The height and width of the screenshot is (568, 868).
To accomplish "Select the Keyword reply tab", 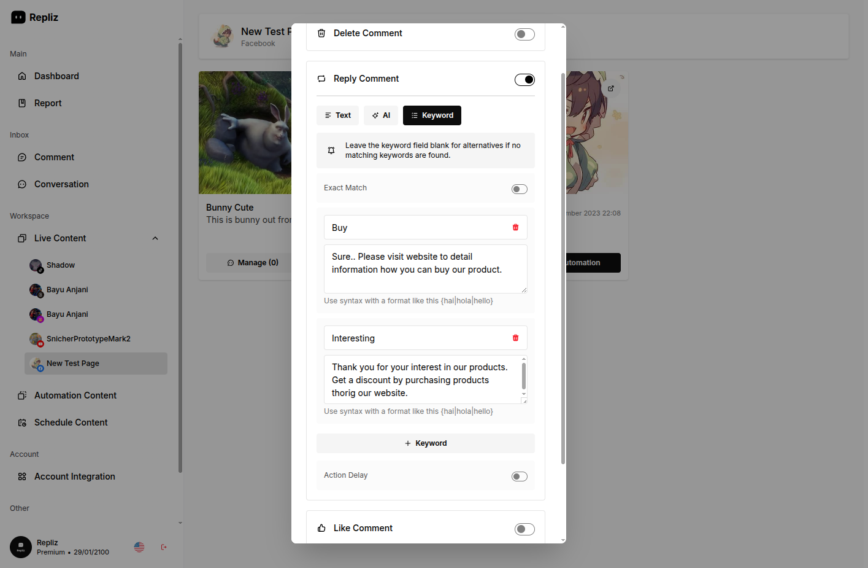I will pyautogui.click(x=432, y=115).
